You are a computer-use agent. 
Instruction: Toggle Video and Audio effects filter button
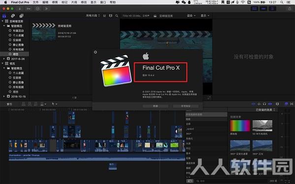[x=190, y=181]
